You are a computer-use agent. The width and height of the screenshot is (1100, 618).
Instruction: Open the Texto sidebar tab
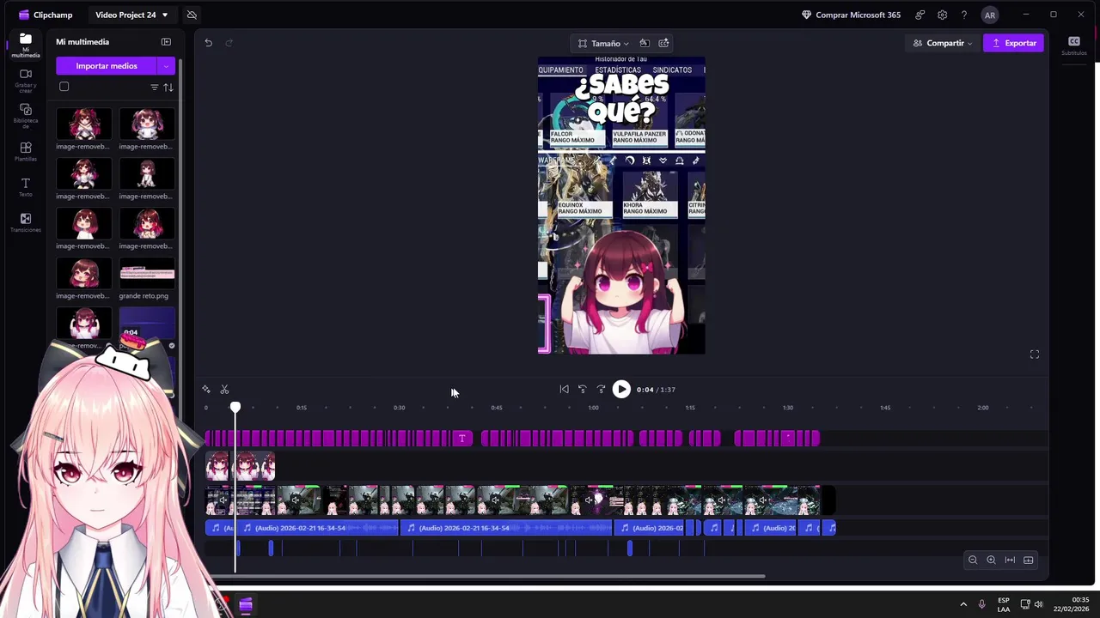tap(25, 187)
